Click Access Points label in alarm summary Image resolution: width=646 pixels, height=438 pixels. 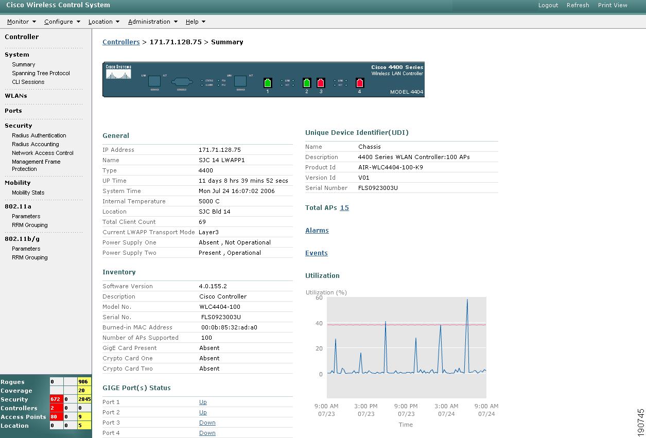tap(23, 417)
